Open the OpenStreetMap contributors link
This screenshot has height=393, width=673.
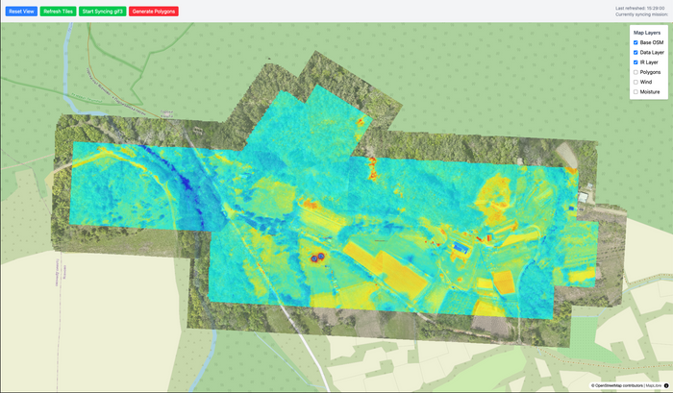(x=622, y=385)
